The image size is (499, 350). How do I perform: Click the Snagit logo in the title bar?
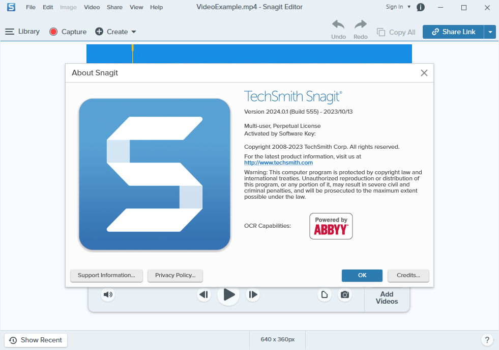pos(11,8)
